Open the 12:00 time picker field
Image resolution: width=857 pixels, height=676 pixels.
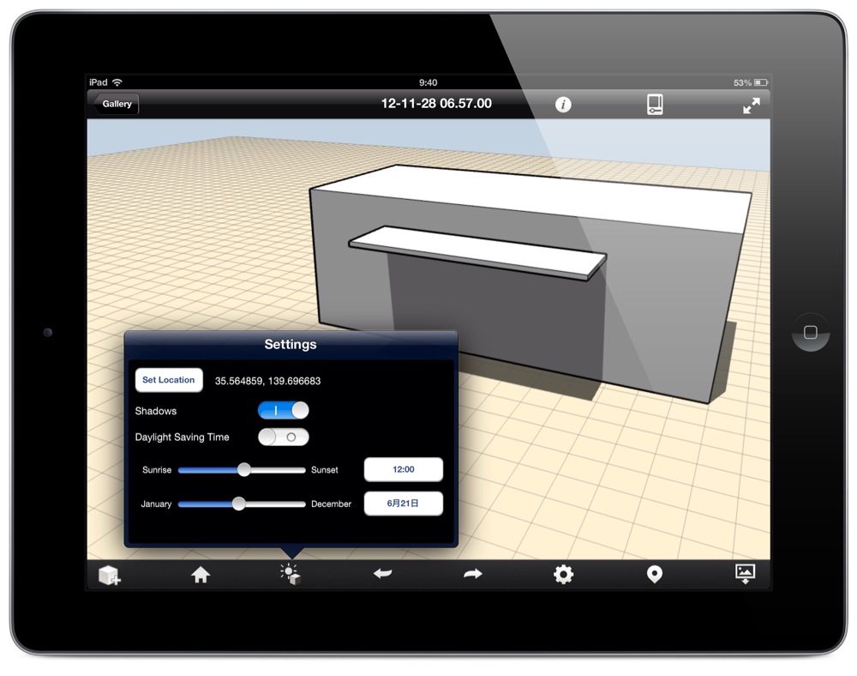coord(403,470)
